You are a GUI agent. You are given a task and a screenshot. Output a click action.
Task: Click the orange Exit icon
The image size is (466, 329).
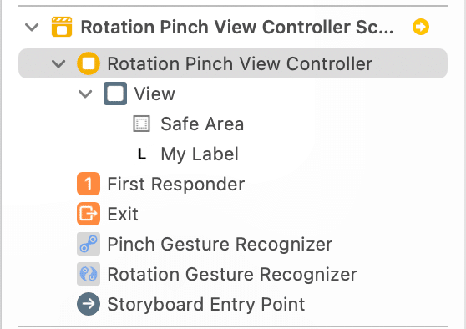tap(89, 214)
